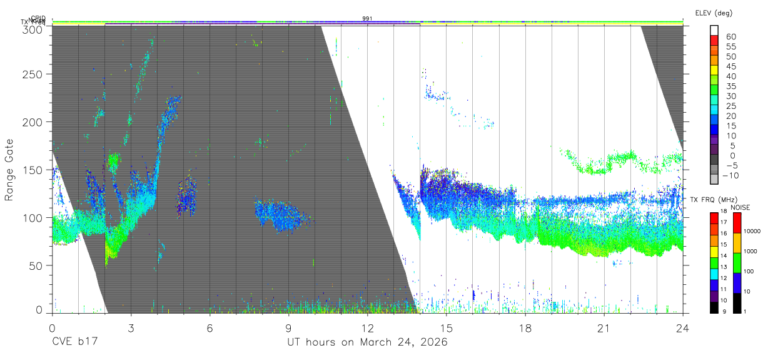The height and width of the screenshot is (355, 768).
Task: Click the x-axis tick label '3'
Action: pos(131,327)
